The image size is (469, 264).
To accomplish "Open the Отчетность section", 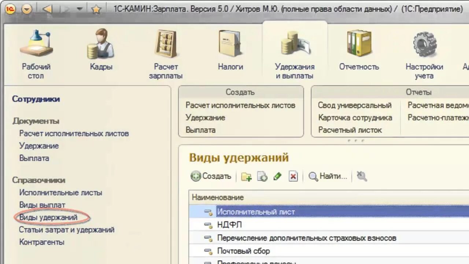I will click(359, 50).
